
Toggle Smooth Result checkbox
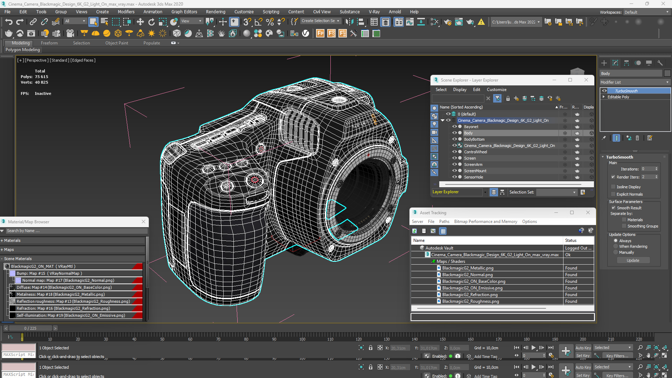click(x=613, y=208)
